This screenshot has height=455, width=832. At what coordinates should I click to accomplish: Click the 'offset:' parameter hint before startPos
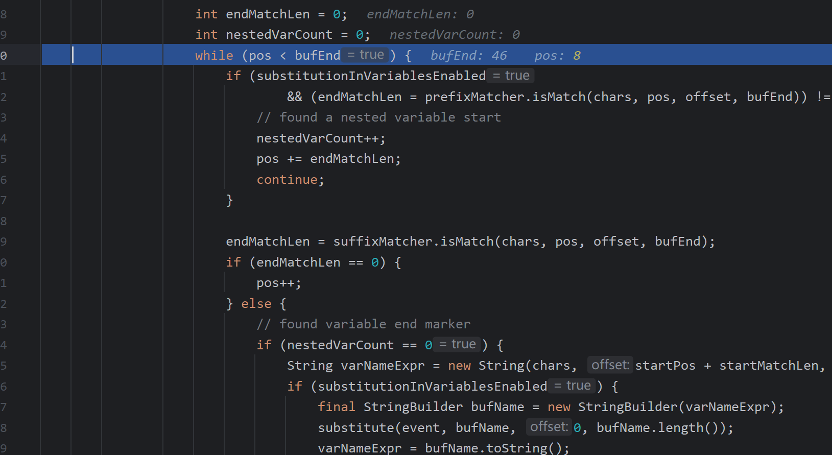pos(610,365)
